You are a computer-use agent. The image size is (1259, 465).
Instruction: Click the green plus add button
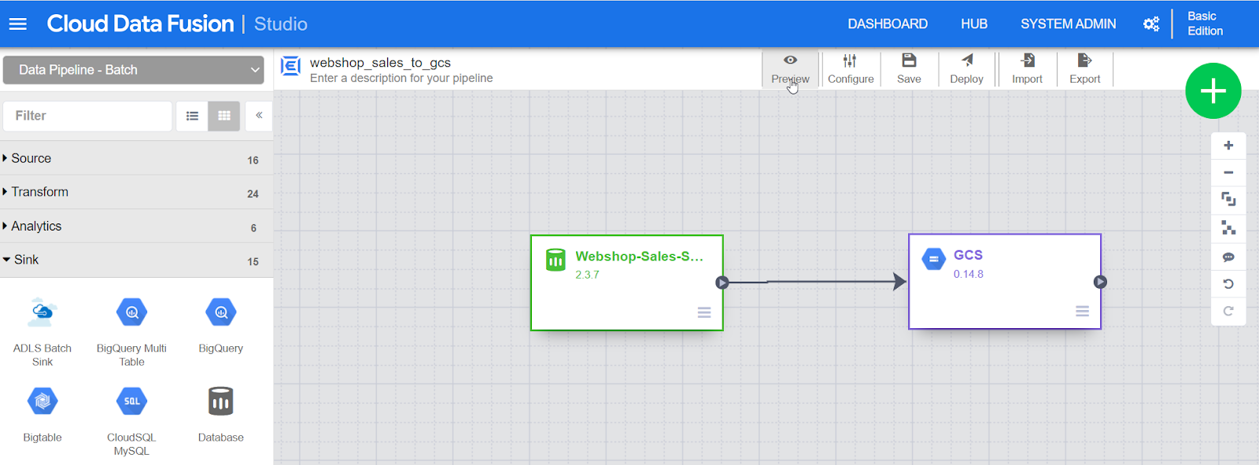coord(1213,91)
